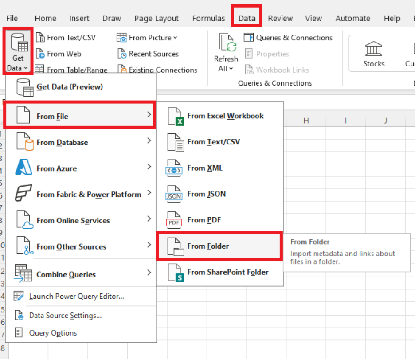Screen dimensions: 415x359
Task: Switch to the Insert tab
Action: point(79,18)
